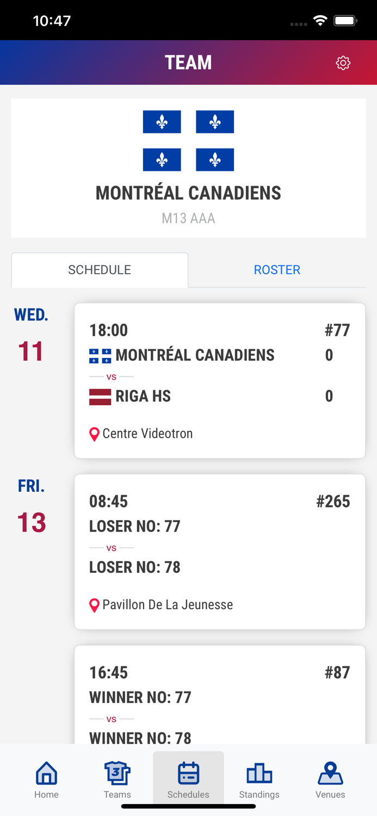
Task: Open game #77 card at 18:00
Action: click(x=220, y=381)
